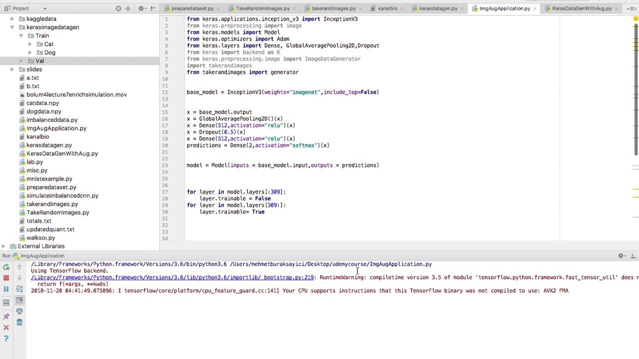639x359 pixels.
Task: Open Run panel settings gear
Action: [621, 256]
